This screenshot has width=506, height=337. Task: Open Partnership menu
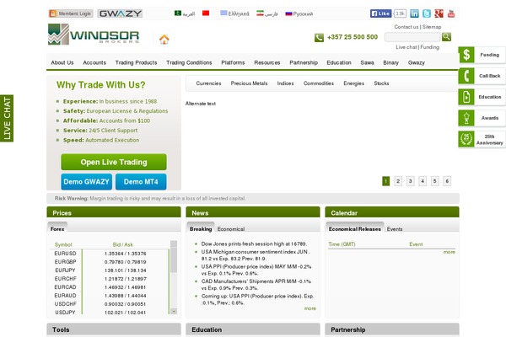tap(304, 62)
